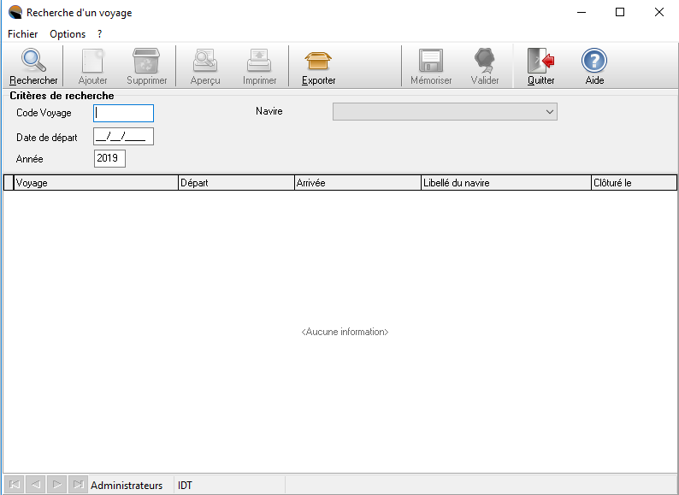The height and width of the screenshot is (495, 679).
Task: Expand the Navire dropdown list
Action: (549, 112)
